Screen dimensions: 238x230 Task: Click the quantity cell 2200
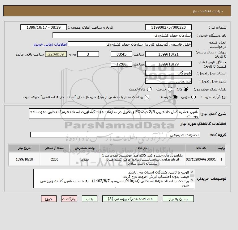(55, 159)
